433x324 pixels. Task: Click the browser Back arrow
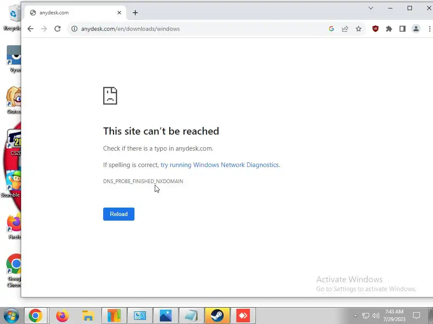pyautogui.click(x=30, y=29)
